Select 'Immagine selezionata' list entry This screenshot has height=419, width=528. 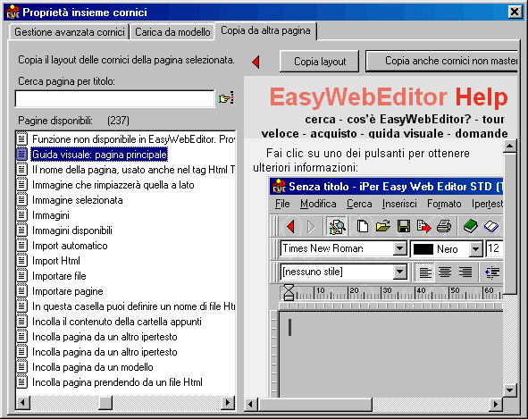click(78, 200)
